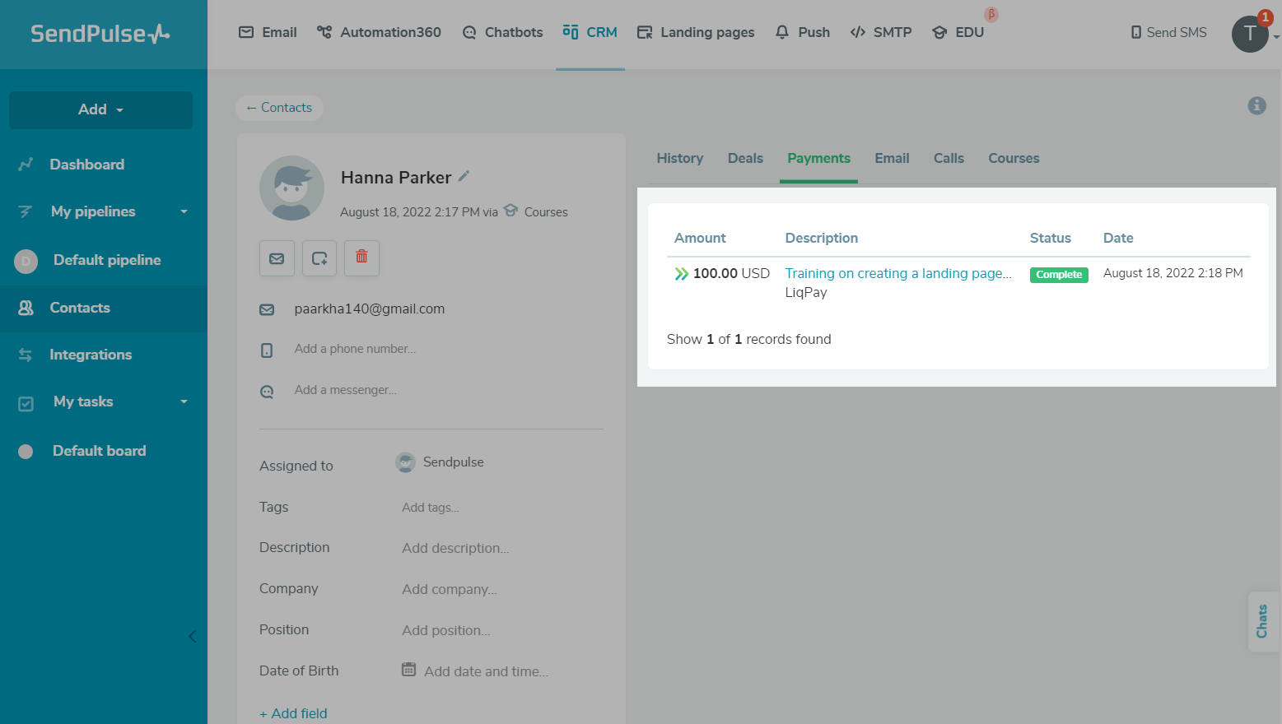
Task: Click the Add company field
Action: (x=450, y=589)
